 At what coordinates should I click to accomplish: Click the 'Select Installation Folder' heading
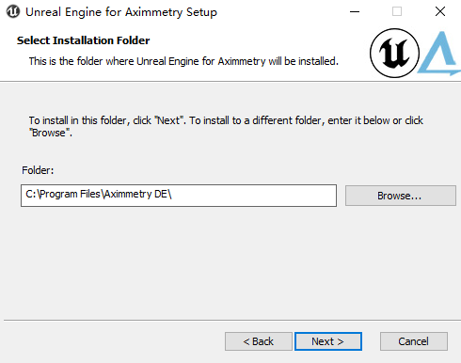pos(83,40)
